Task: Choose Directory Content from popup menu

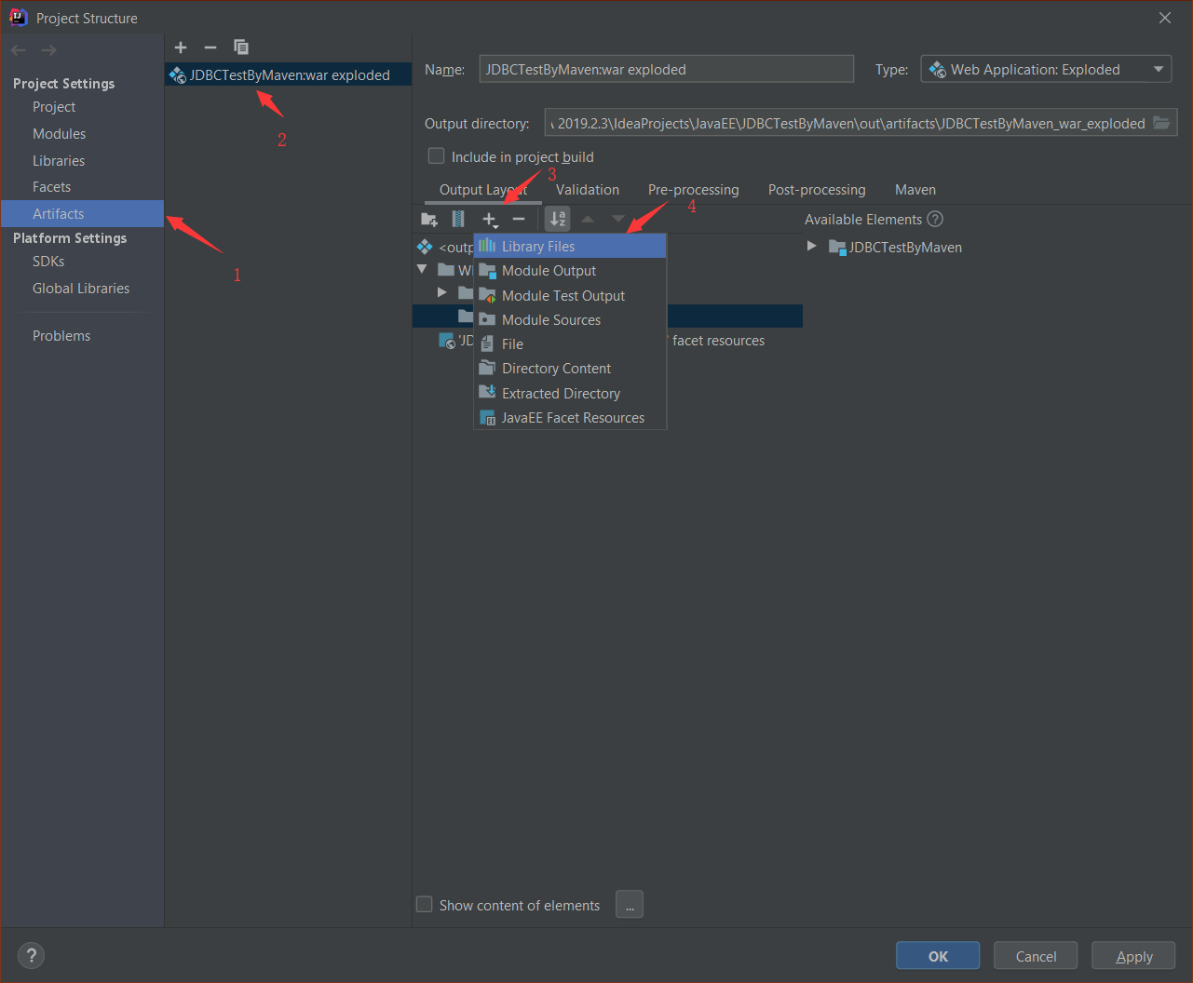Action: [x=570, y=369]
